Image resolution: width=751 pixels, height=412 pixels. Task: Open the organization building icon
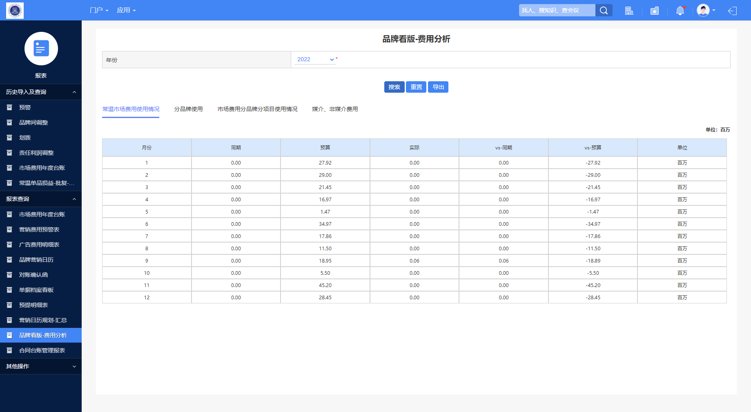coord(629,11)
